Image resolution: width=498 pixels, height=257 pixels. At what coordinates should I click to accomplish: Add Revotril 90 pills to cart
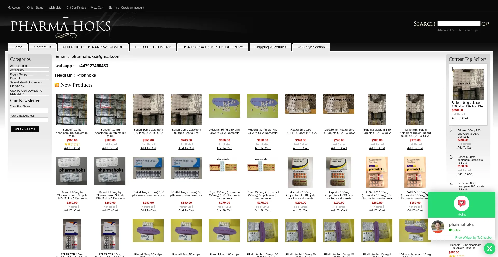coord(110,210)
